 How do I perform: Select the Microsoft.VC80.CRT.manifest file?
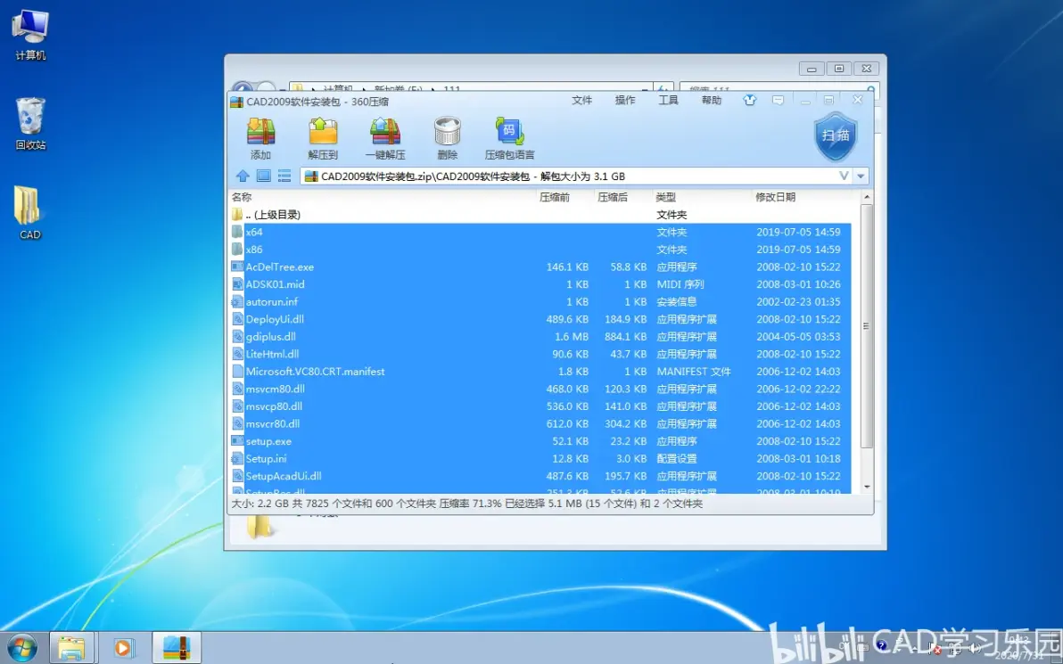540,372
